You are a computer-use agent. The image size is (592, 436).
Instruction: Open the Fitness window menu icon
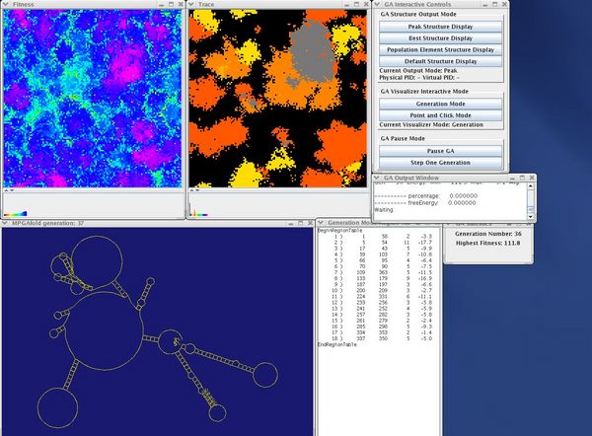click(x=6, y=5)
